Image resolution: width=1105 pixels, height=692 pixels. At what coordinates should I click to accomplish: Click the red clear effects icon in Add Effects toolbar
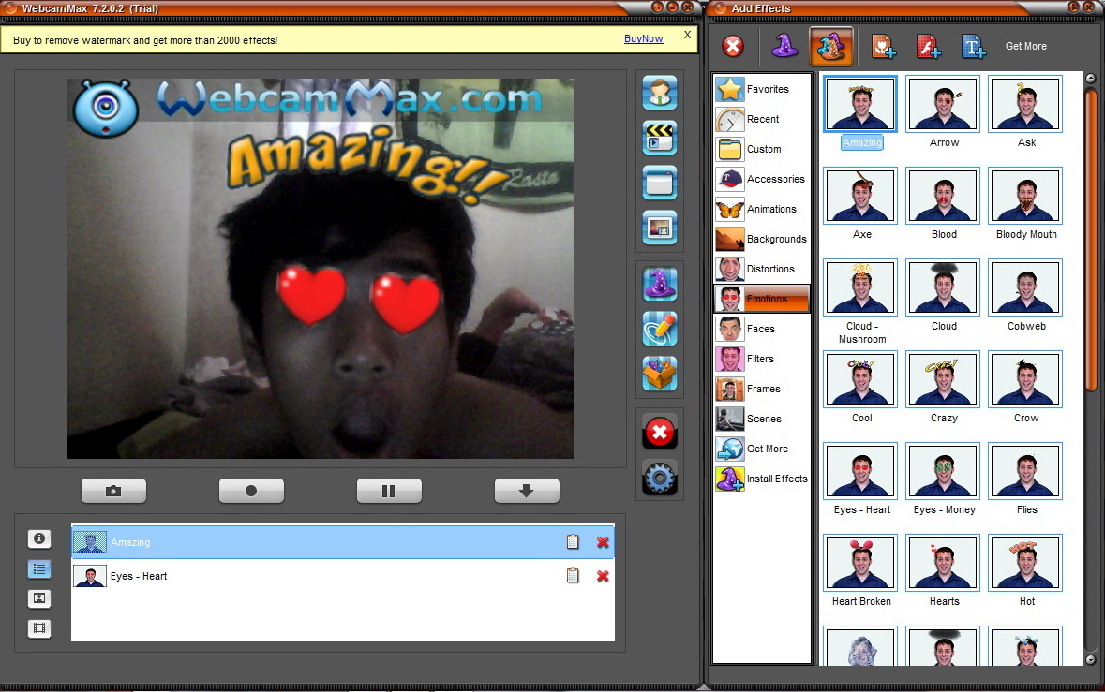(x=733, y=47)
